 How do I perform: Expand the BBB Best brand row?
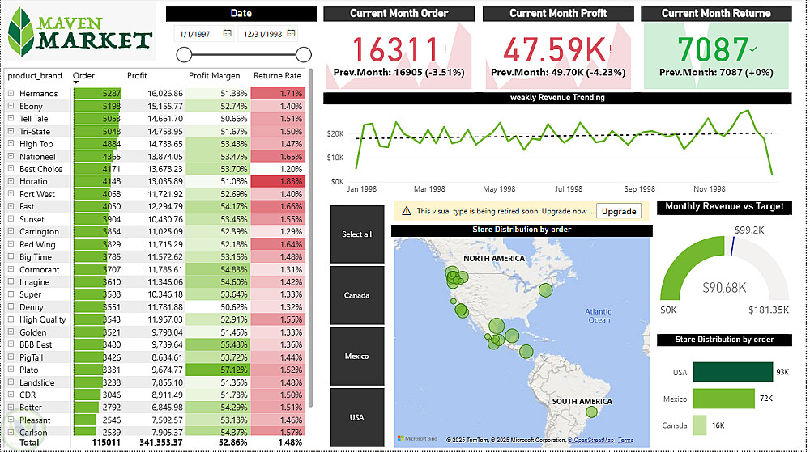click(x=11, y=344)
